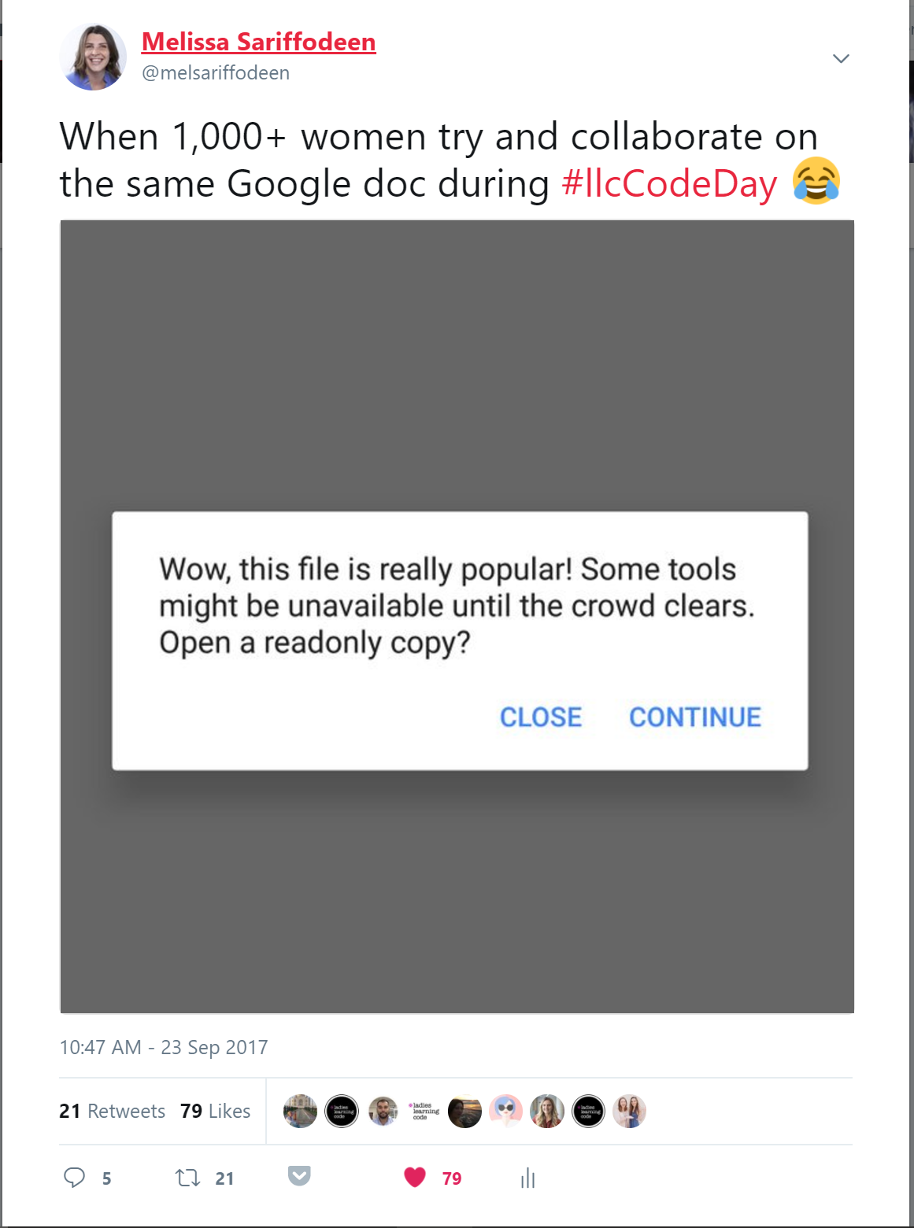Click the sunglasses cartoon avatar
914x1228 pixels.
coord(505,1112)
